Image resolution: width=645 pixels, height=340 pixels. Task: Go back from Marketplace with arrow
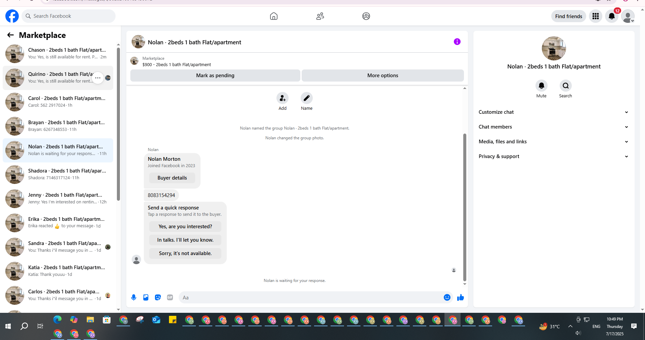coord(10,35)
